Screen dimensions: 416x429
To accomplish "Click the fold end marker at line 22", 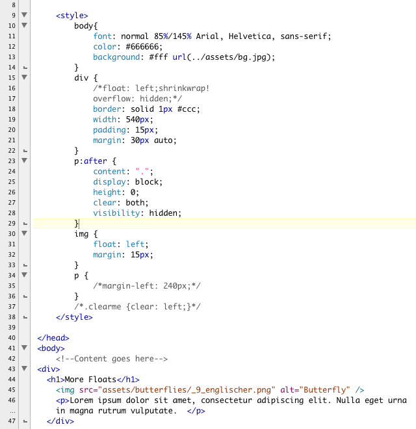I will (x=25, y=151).
